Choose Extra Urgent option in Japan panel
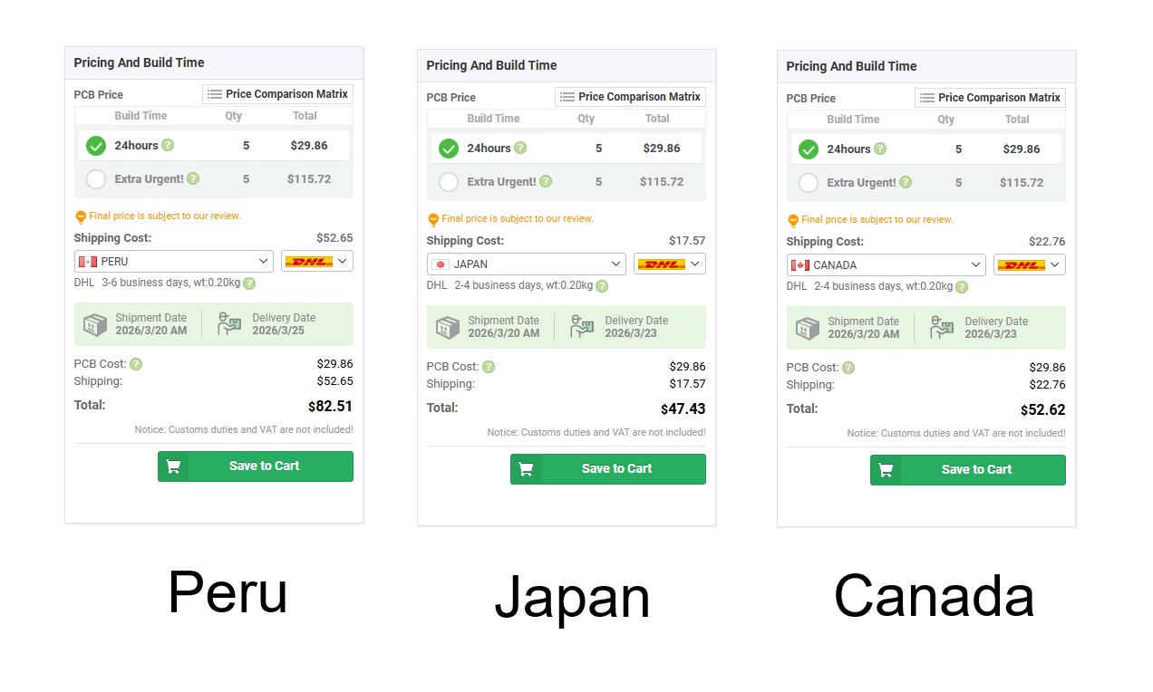The width and height of the screenshot is (1153, 692). click(449, 182)
